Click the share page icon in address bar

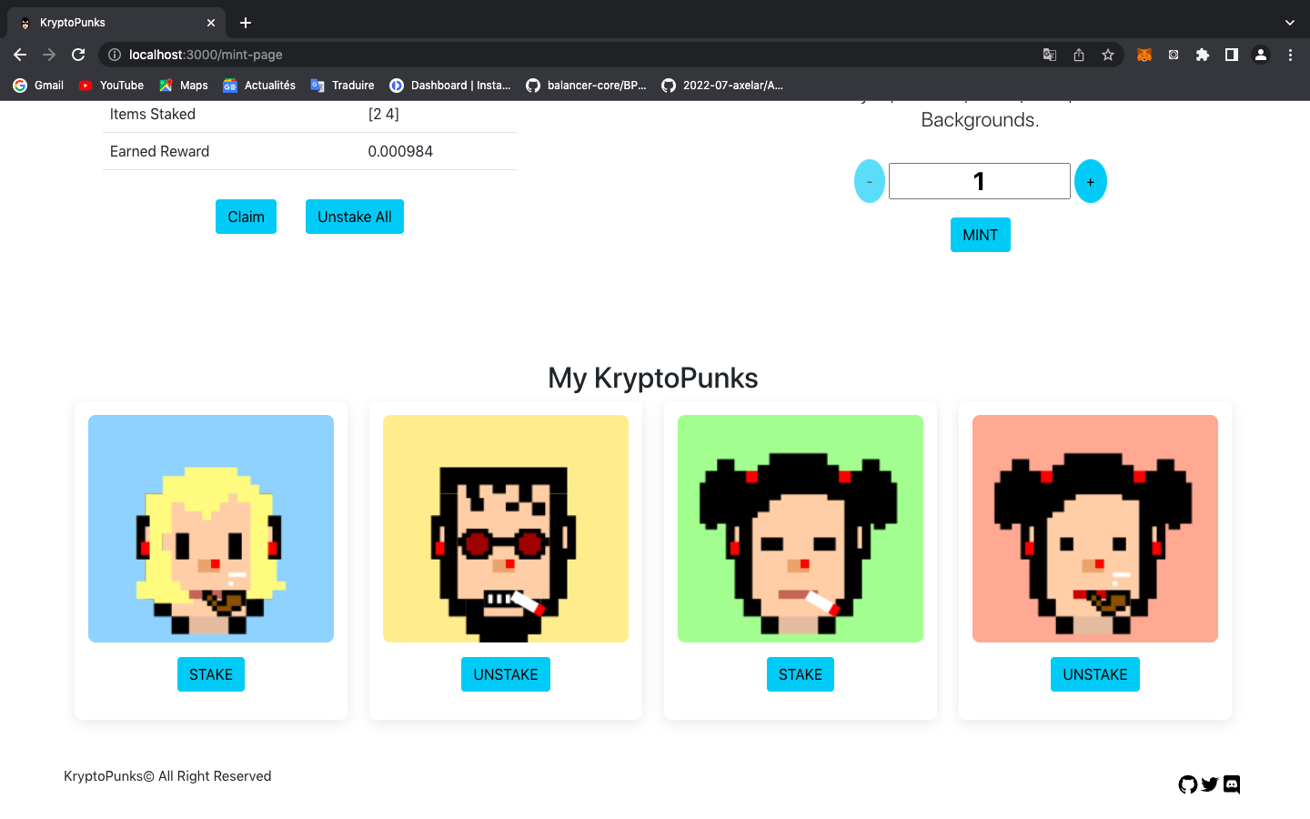[x=1079, y=55]
